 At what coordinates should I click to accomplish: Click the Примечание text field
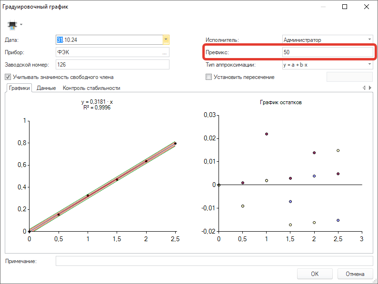pyautogui.click(x=214, y=261)
